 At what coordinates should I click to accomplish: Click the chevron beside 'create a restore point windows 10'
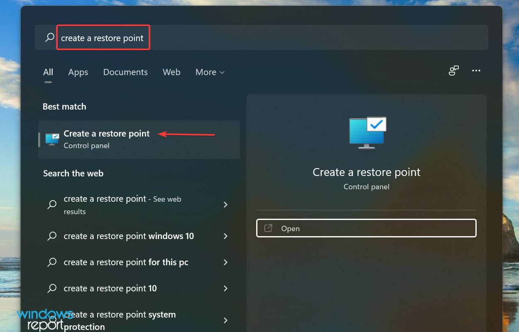tap(225, 236)
